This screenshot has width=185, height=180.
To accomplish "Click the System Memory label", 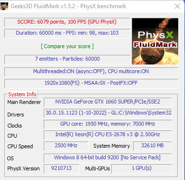I will click(111, 146).
